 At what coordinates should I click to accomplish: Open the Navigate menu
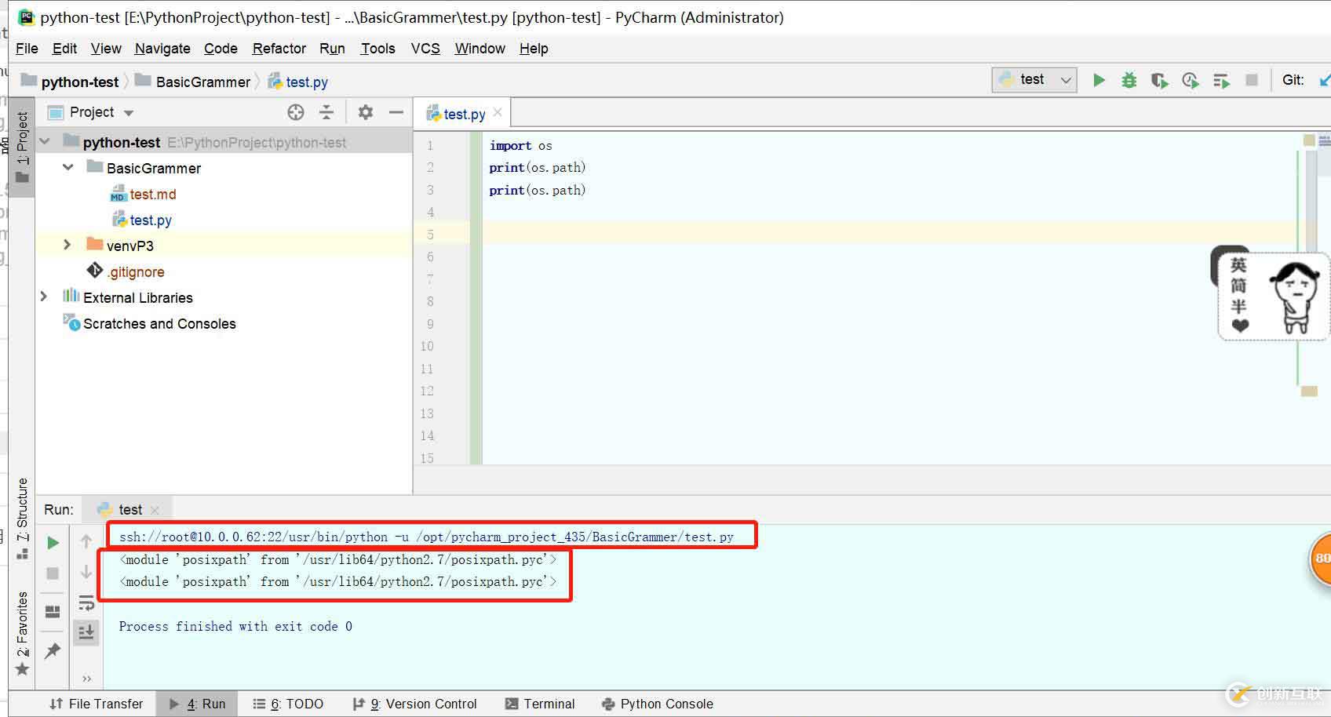click(x=162, y=49)
